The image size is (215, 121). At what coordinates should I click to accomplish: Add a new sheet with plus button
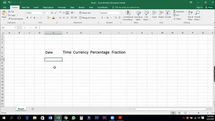coord(33,109)
